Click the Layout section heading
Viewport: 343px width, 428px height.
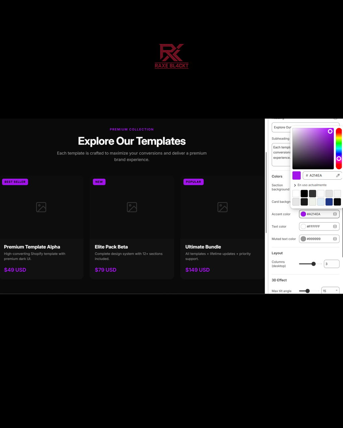(277, 253)
